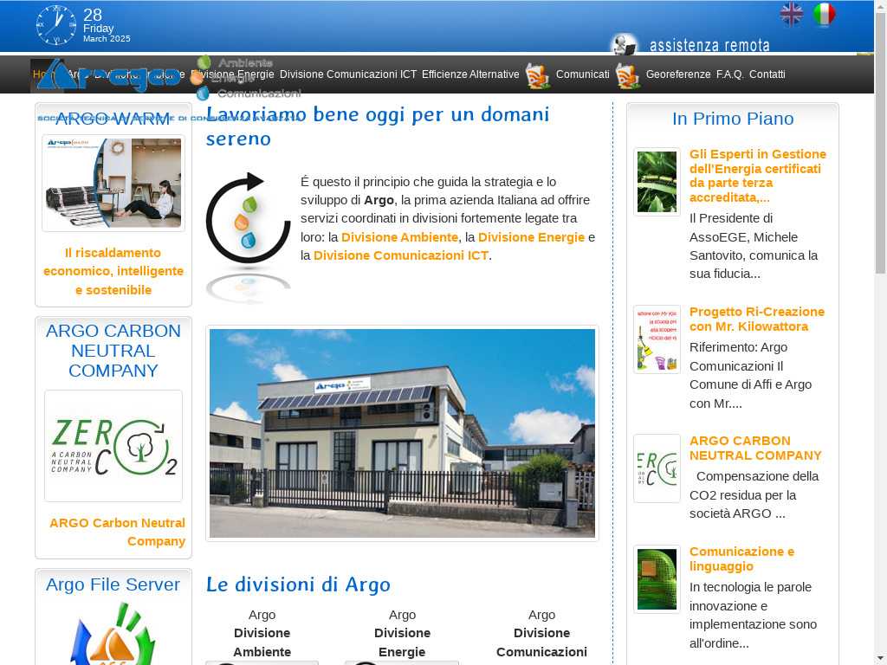Click the orange Divisione Comunicazioni ICT link in paragraph
Image resolution: width=887 pixels, height=665 pixels.
pos(401,255)
